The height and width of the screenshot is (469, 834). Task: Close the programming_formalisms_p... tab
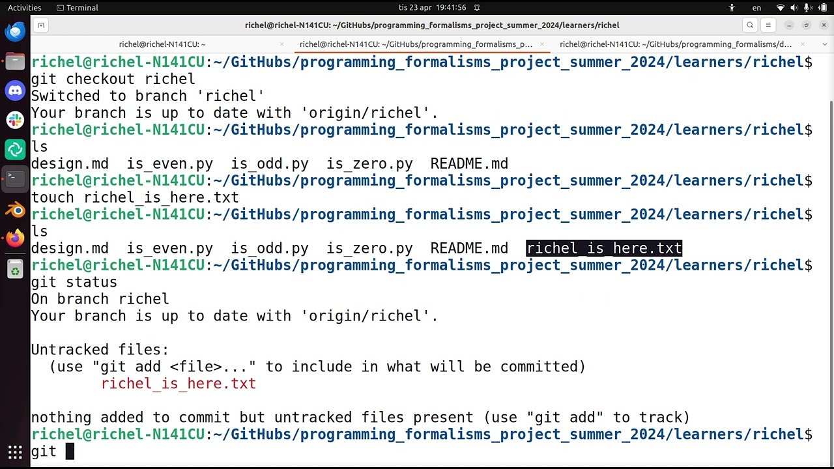click(542, 44)
